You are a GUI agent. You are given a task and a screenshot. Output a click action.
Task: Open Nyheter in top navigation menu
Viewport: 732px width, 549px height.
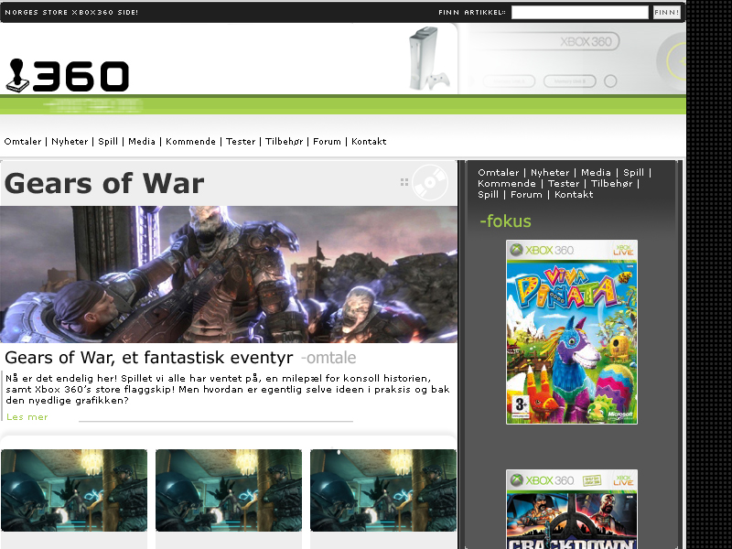[70, 142]
